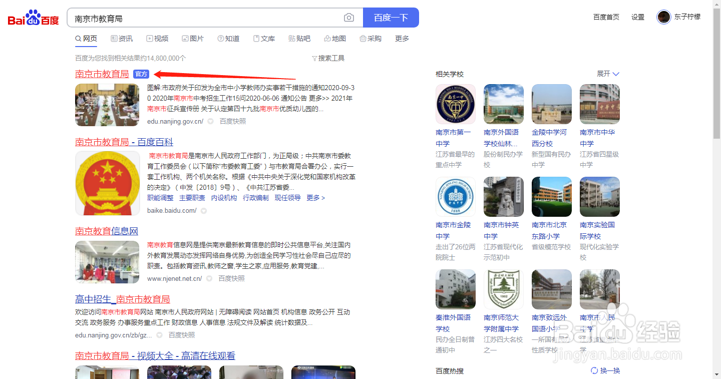Open 职能调整 sublink
Viewport: 721px width, 379px height.
[160, 198]
